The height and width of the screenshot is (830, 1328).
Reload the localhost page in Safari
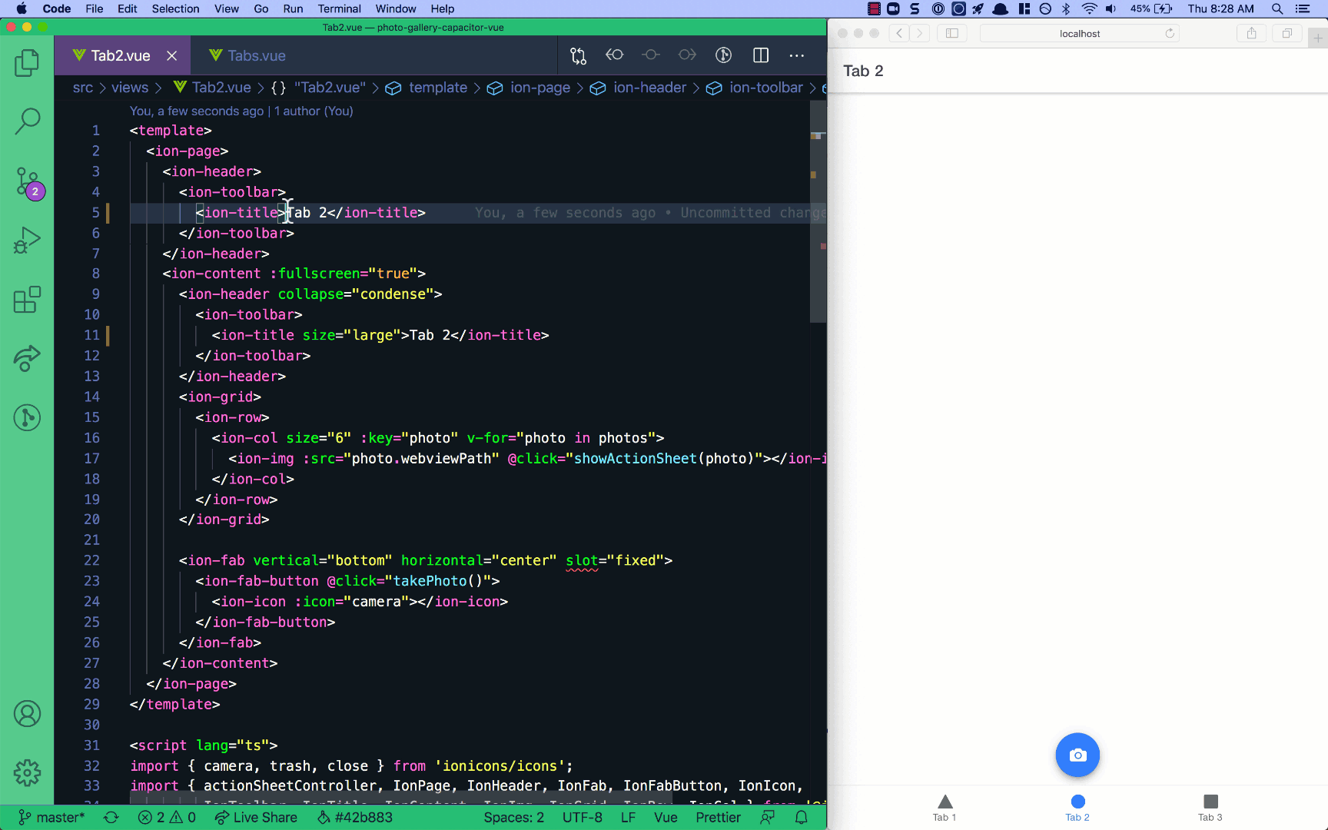pos(1169,33)
